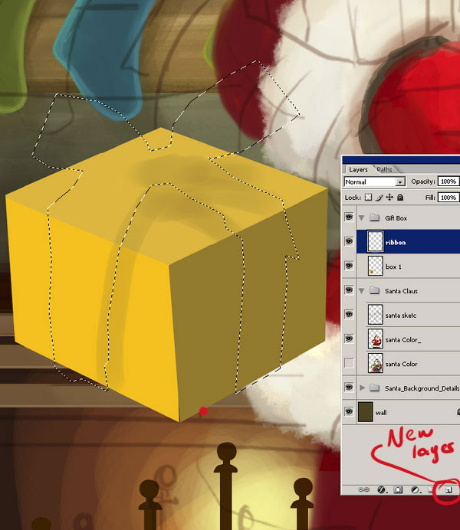Expand the Santa_Background_Details group
Image resolution: width=460 pixels, height=530 pixels.
362,388
